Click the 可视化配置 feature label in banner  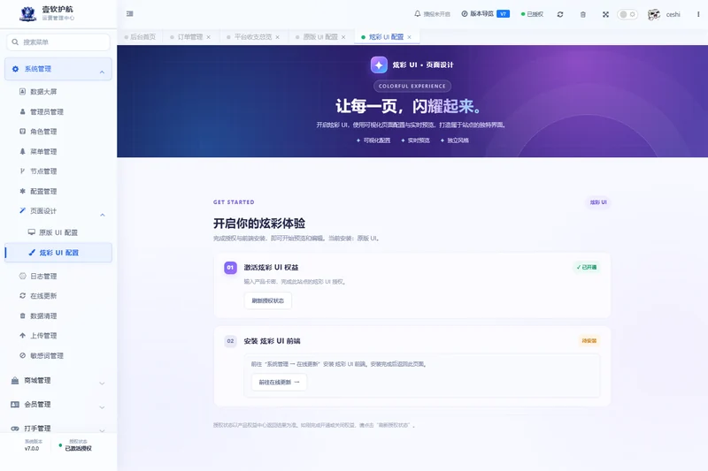coord(377,141)
